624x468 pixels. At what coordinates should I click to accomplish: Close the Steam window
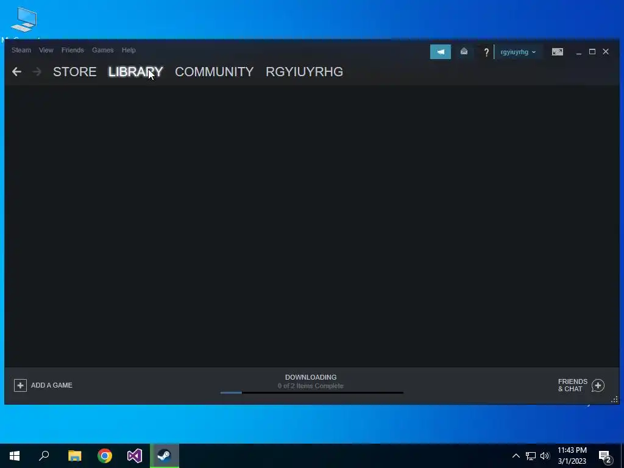pyautogui.click(x=606, y=52)
